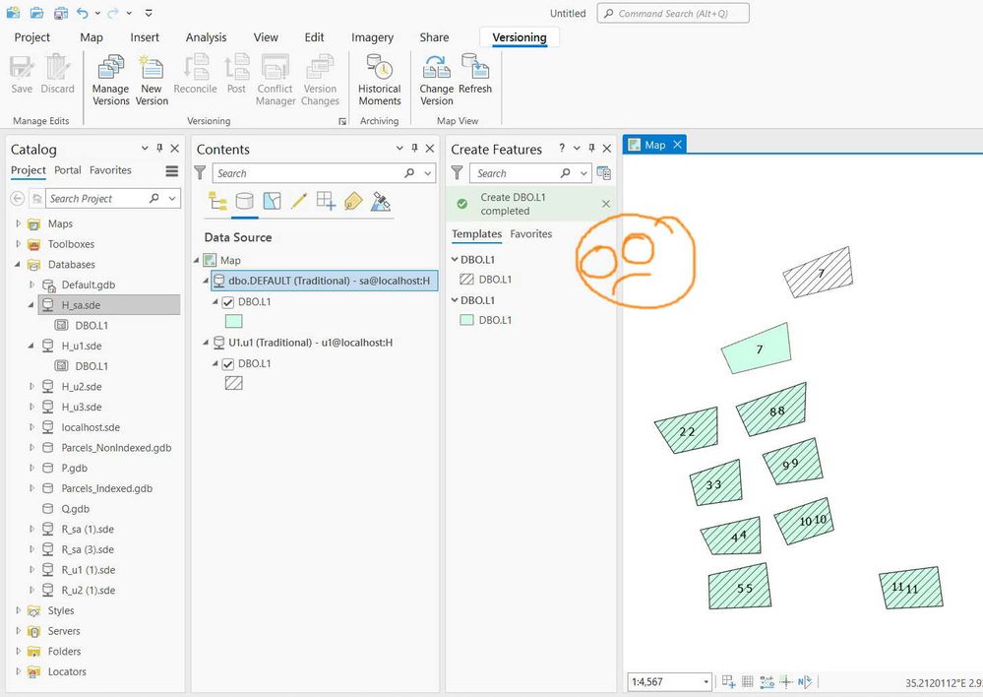Image resolution: width=983 pixels, height=697 pixels.
Task: Switch Contents to List By Drawing Order
Action: [217, 202]
